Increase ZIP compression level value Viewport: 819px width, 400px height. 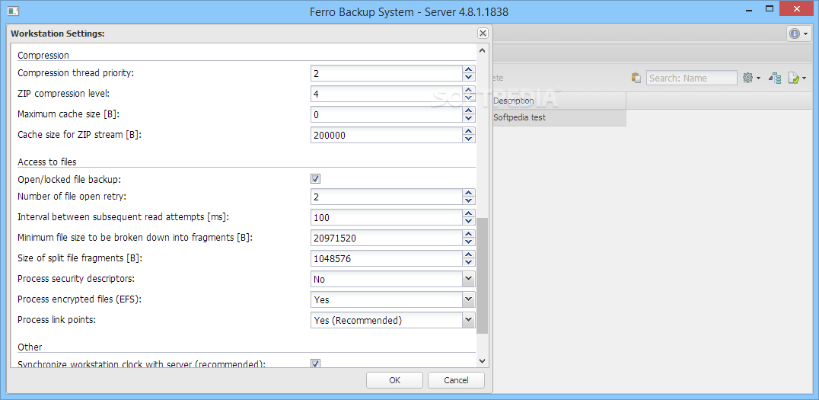pyautogui.click(x=469, y=90)
